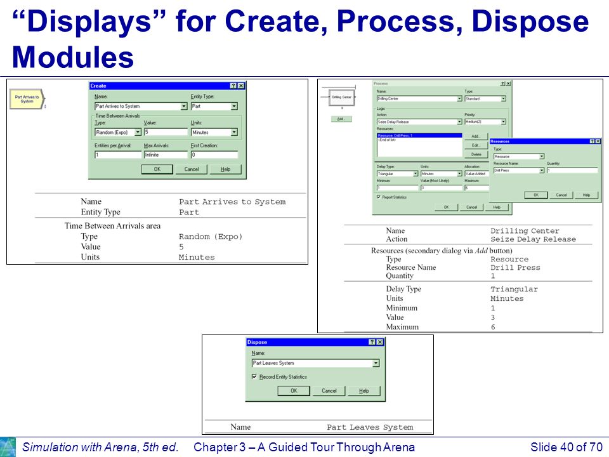
Task: Click 'Chapter 3 – A Guided Tour Through Arena' footer text
Action: 304,447
